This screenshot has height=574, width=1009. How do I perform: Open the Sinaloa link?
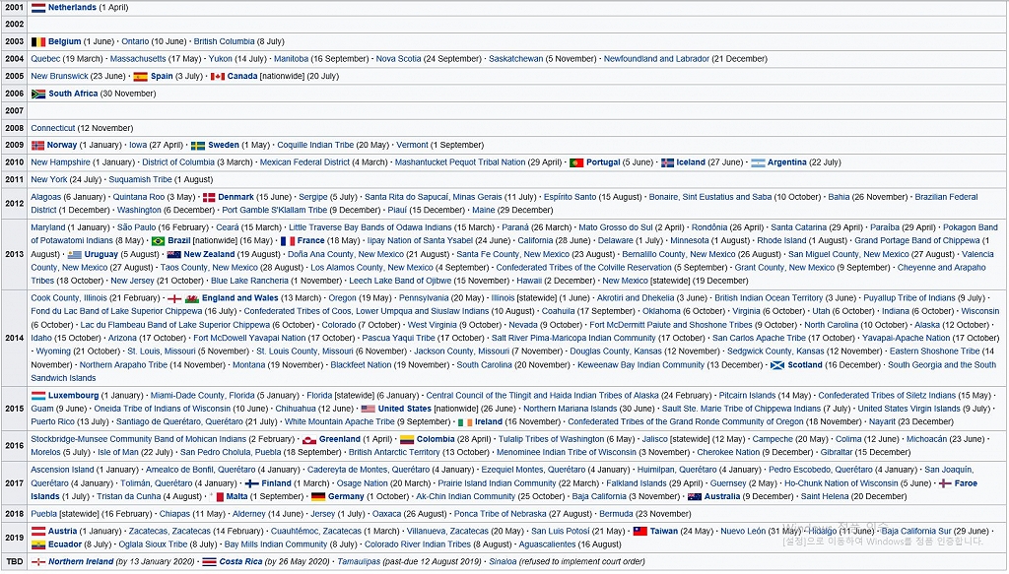503,562
